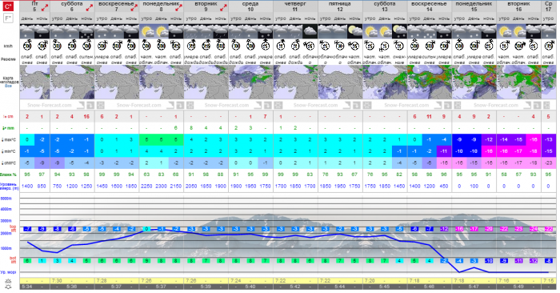Click snow amount 16 cm on Saturday 6 night

(x=86, y=117)
